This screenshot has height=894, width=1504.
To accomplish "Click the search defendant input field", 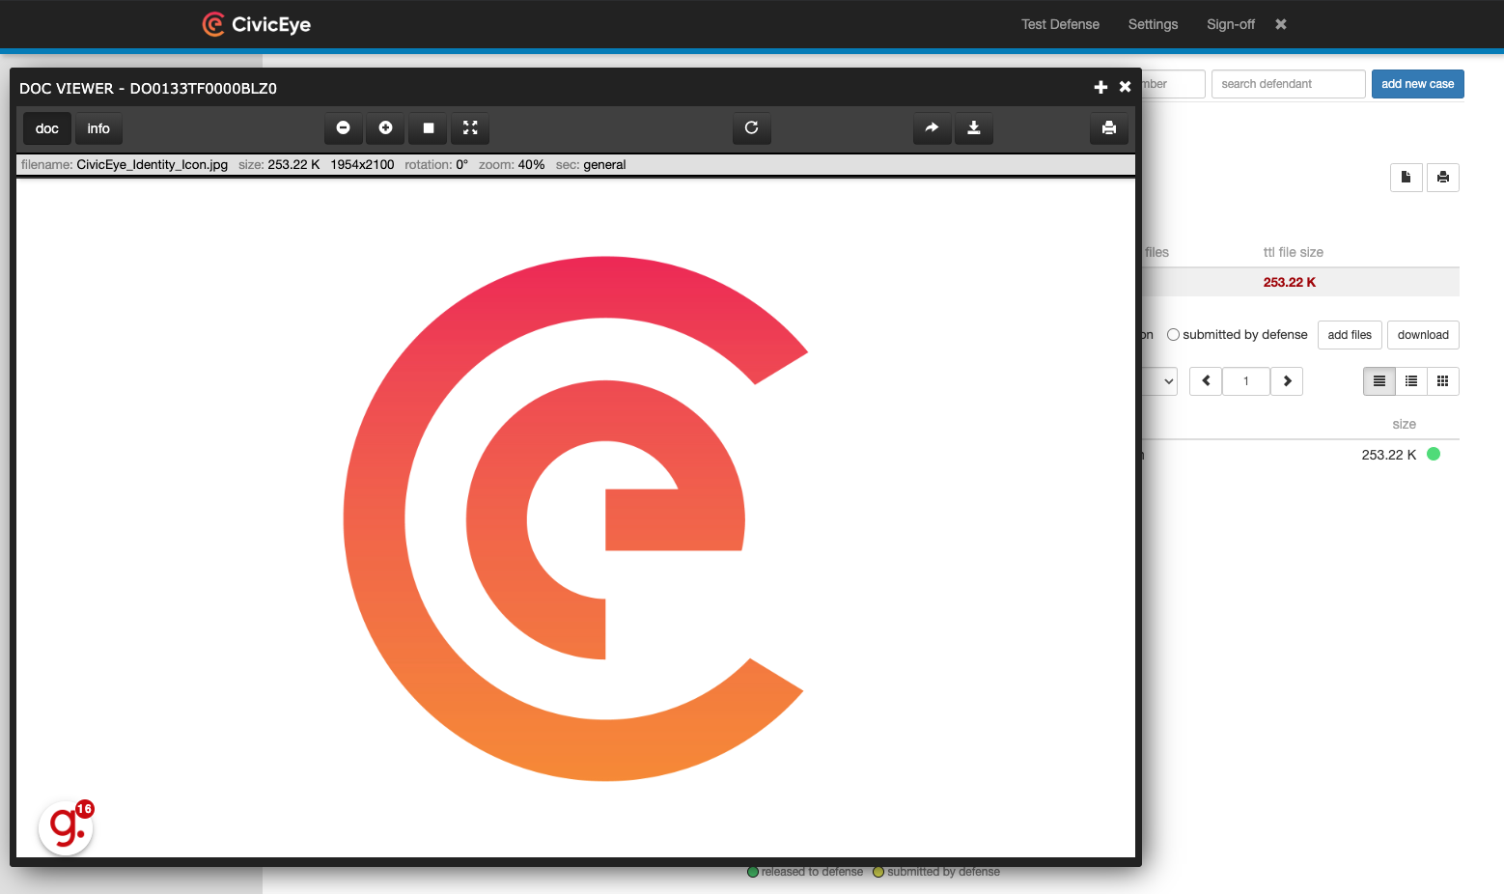I will pyautogui.click(x=1289, y=84).
